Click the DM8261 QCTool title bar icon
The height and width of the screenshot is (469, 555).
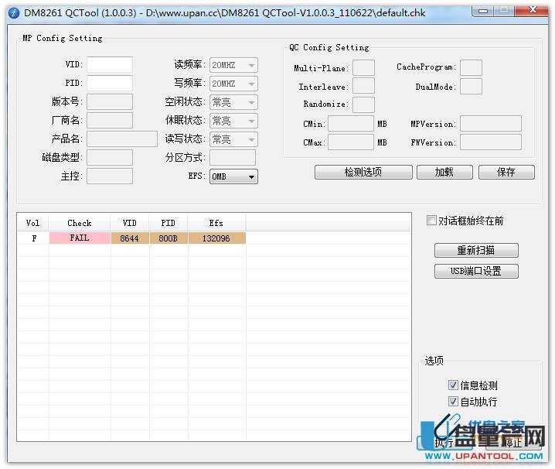click(13, 12)
